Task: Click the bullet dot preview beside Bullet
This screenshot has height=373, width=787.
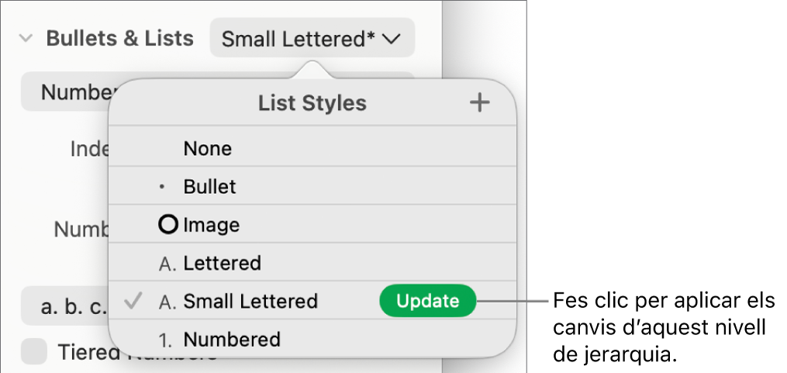Action: pyautogui.click(x=161, y=188)
